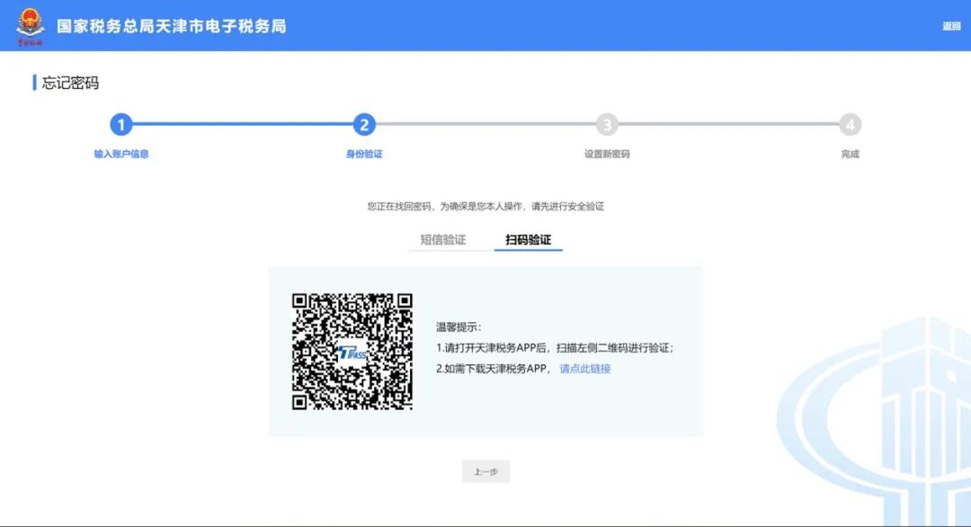Switch to the 短信验证 tab
Screen dimensions: 971x527
(442, 239)
